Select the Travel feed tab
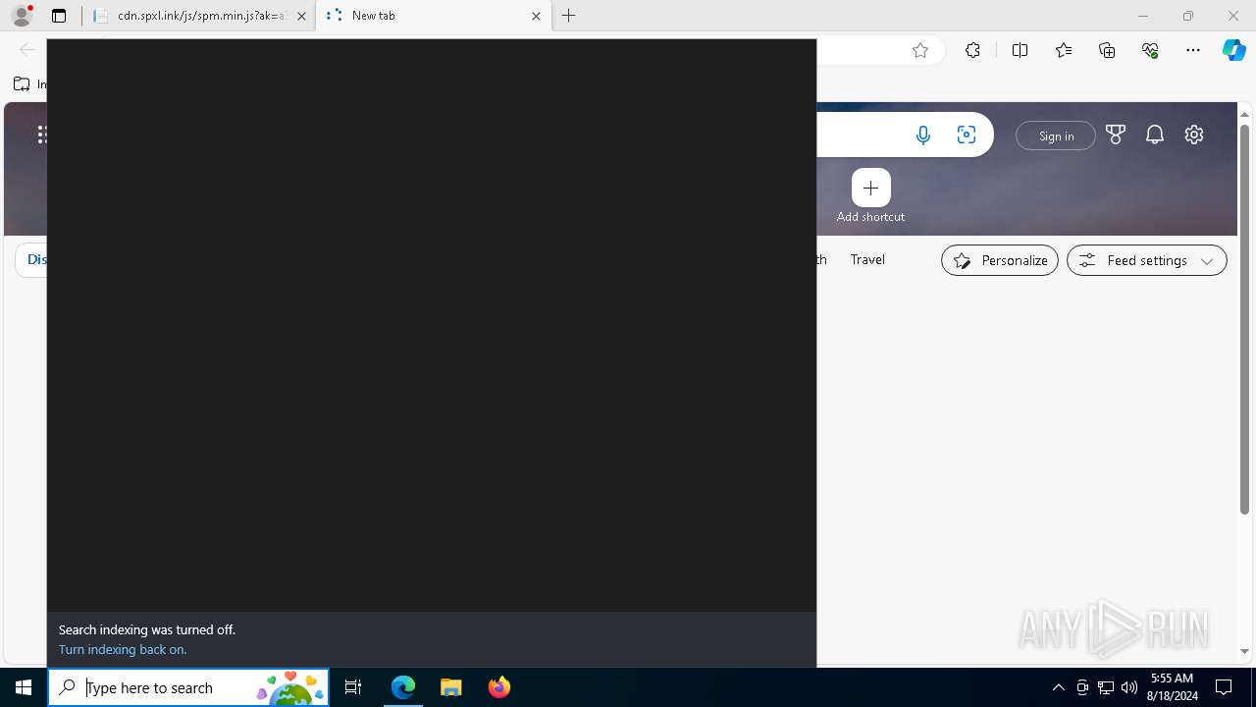The width and height of the screenshot is (1256, 707). [x=867, y=259]
